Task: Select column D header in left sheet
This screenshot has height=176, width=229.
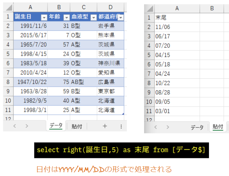Action: [111, 7]
